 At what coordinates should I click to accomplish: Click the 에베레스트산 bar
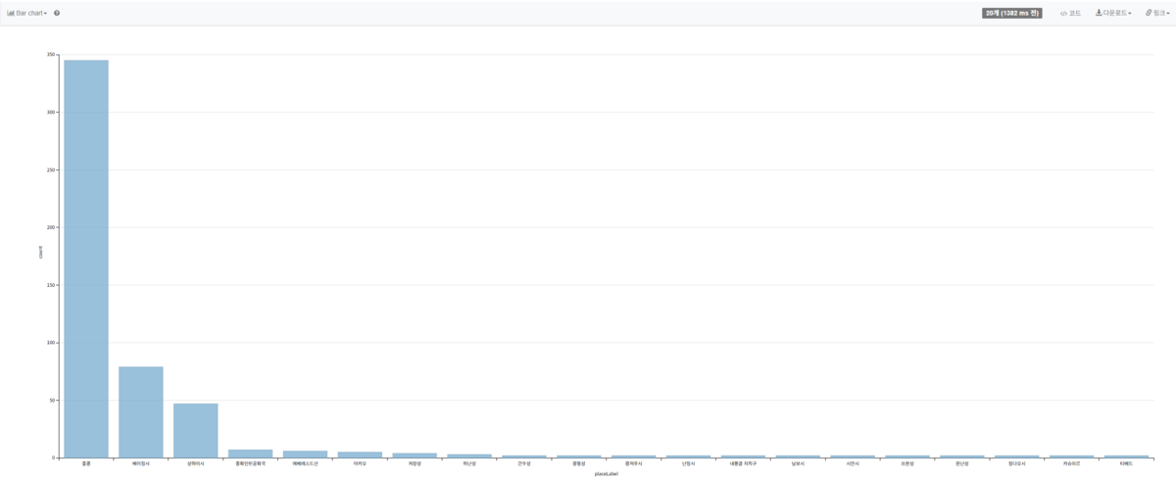[x=306, y=454]
